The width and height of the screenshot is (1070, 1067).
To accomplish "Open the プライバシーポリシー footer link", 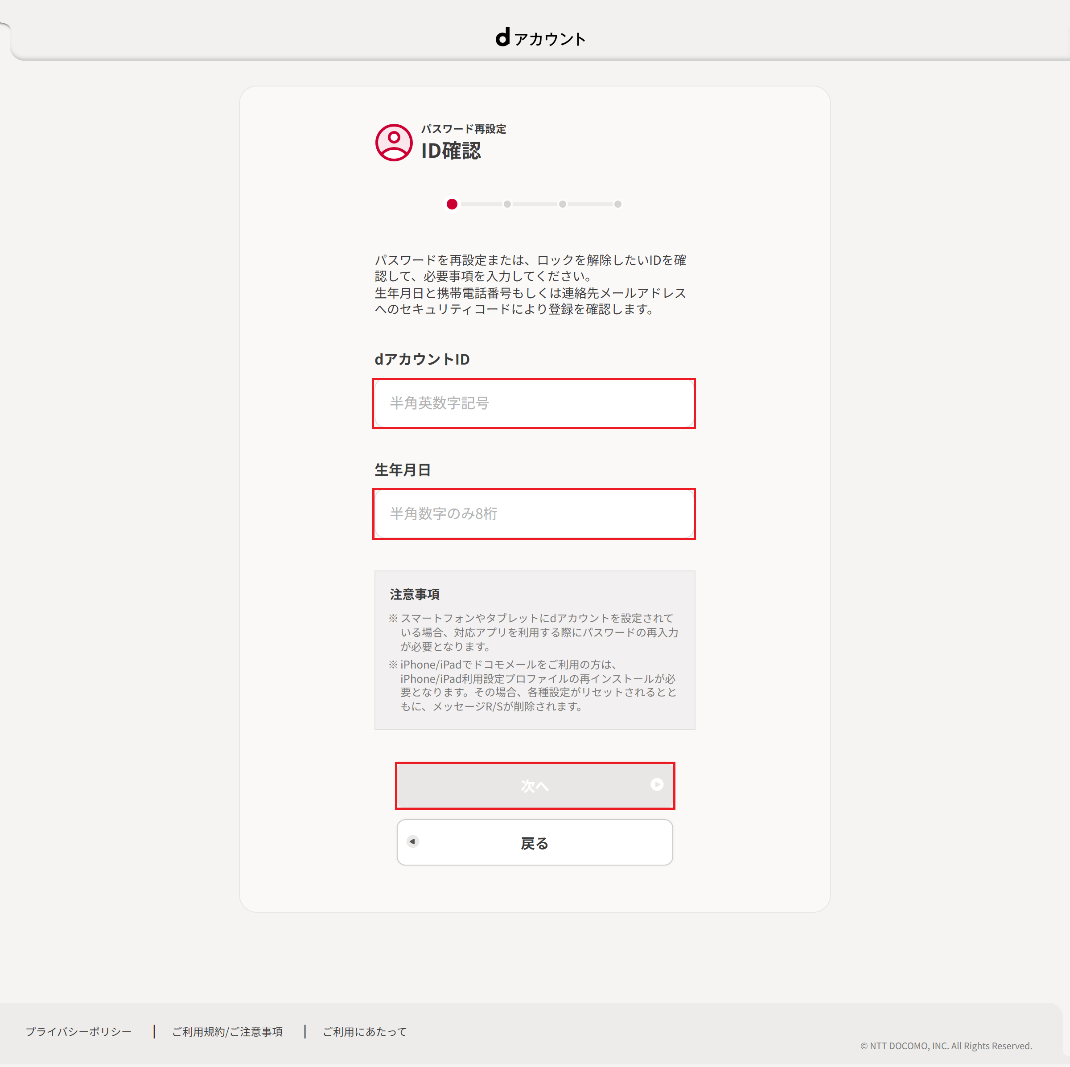I will 78,1031.
